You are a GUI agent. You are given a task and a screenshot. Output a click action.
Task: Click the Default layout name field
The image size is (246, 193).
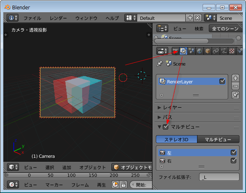point(161,18)
